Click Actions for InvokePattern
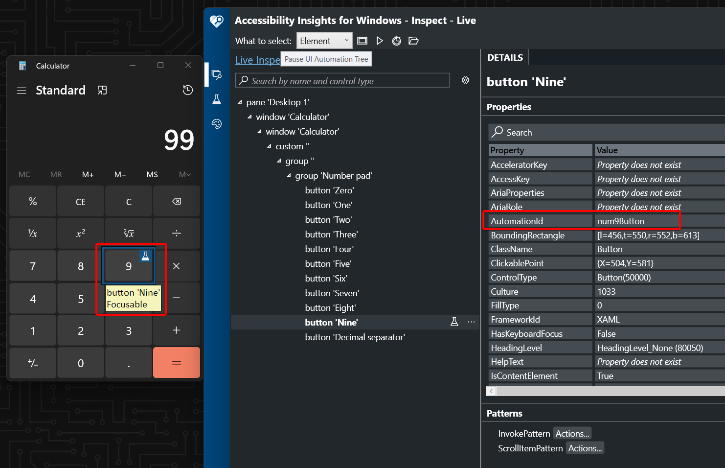The width and height of the screenshot is (725, 468). coord(572,433)
